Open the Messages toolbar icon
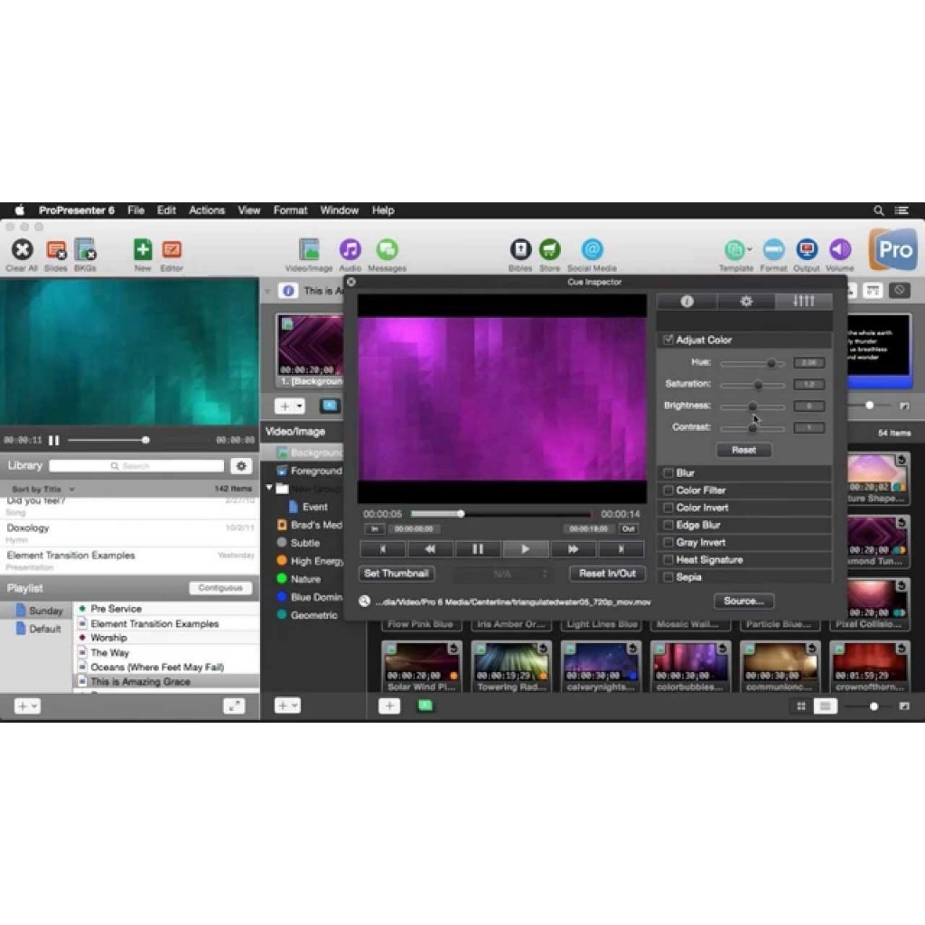The height and width of the screenshot is (925, 925). coord(387,250)
